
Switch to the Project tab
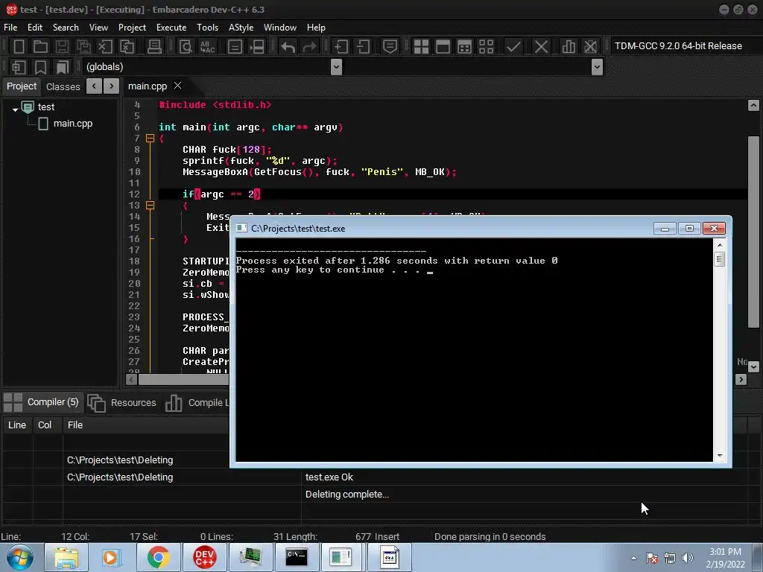pyautogui.click(x=22, y=86)
